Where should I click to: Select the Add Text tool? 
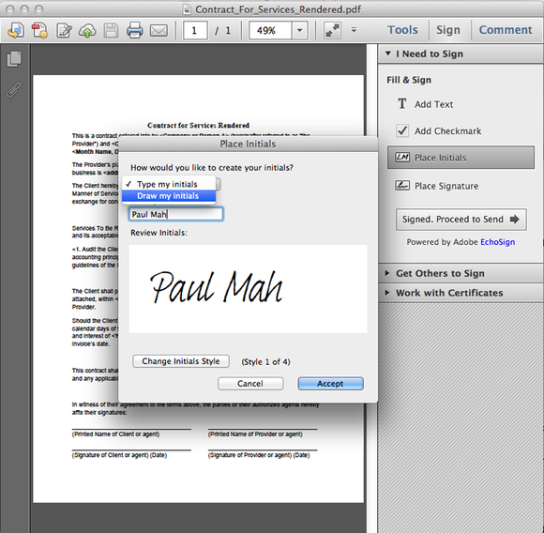[425, 104]
